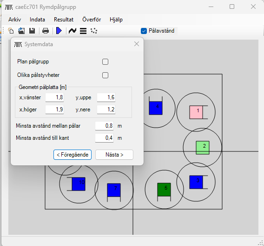
Task: Click the window resize grip corner
Action: coord(261,243)
